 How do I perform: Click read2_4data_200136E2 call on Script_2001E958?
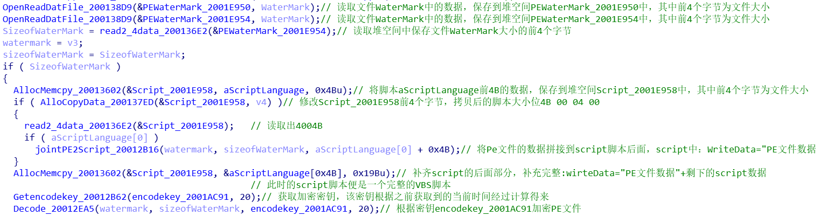pos(129,126)
